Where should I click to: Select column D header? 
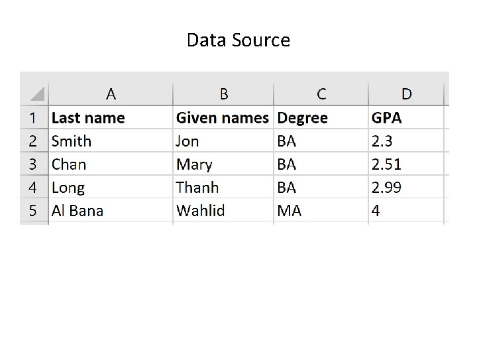coord(406,94)
